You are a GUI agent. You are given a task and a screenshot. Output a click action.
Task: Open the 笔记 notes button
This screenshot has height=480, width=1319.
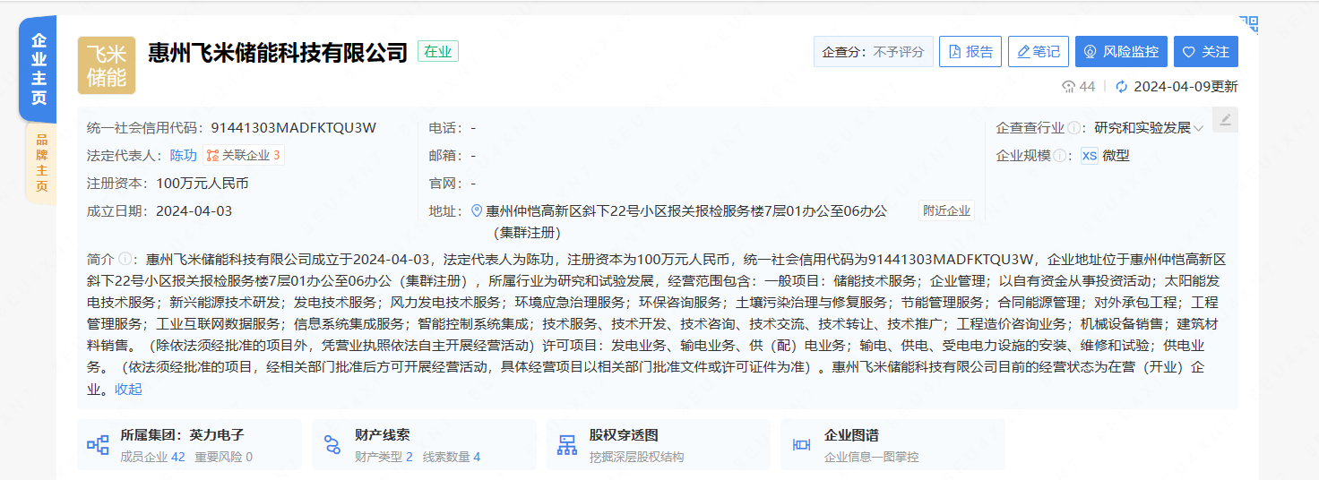click(1038, 52)
